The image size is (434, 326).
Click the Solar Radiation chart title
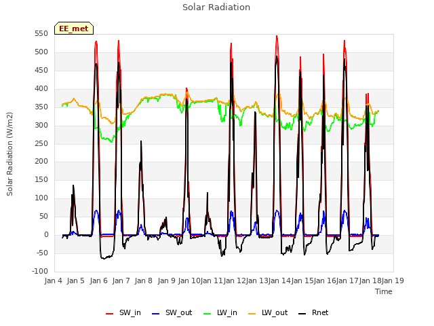[216, 7]
